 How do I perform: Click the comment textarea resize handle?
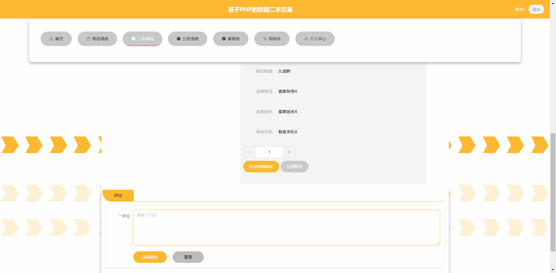pos(438,243)
